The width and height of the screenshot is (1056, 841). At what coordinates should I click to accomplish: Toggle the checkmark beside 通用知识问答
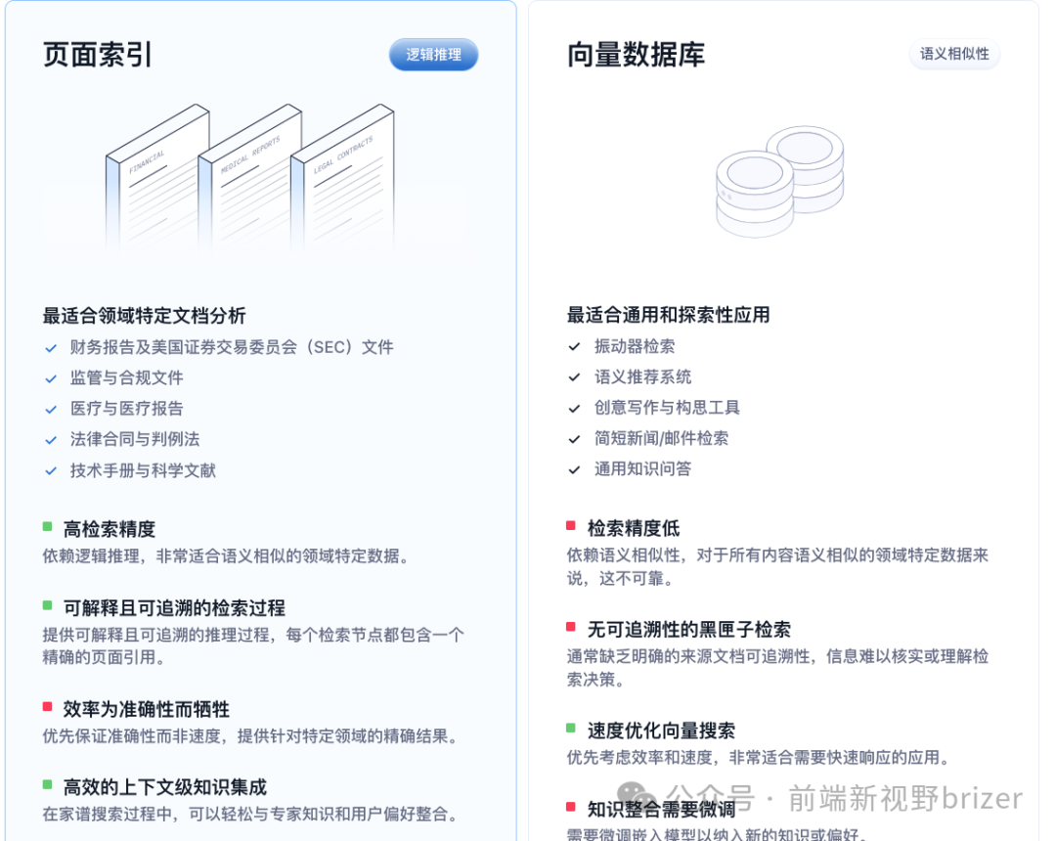574,469
